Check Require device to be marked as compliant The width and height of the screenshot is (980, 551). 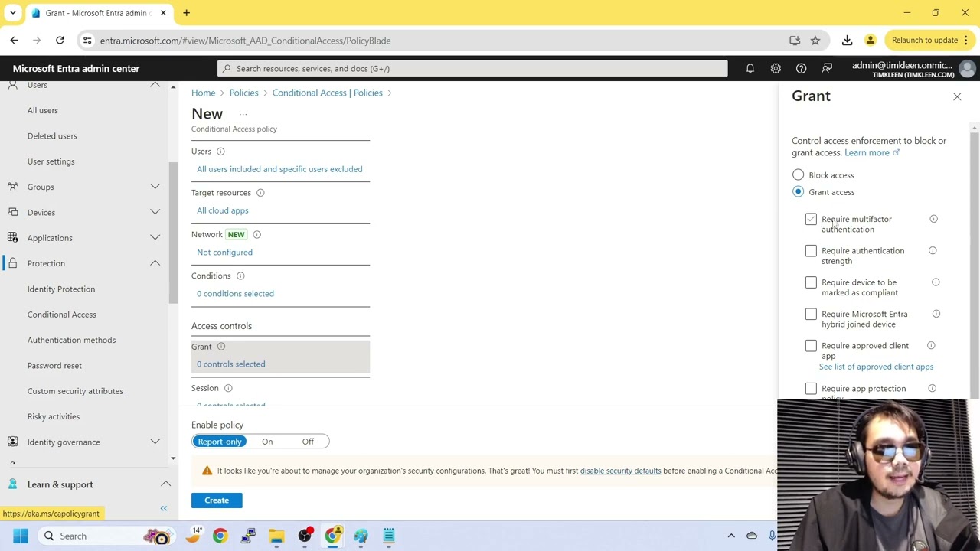[x=811, y=283]
